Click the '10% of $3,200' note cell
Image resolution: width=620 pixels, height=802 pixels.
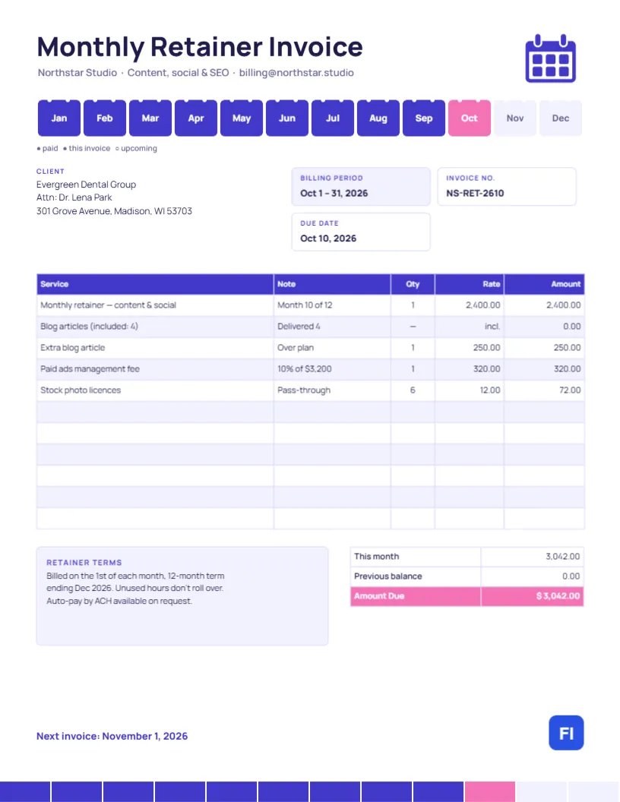pyautogui.click(x=332, y=369)
